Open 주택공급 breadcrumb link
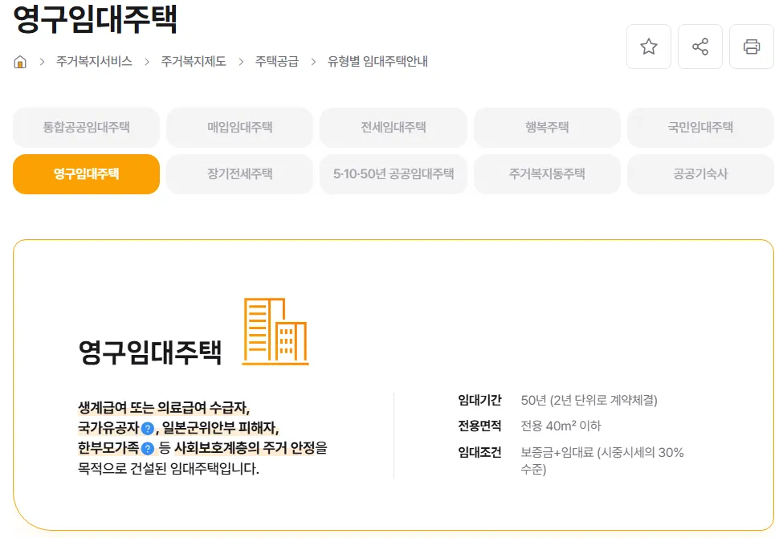Screen dimensions: 783x538 276,62
